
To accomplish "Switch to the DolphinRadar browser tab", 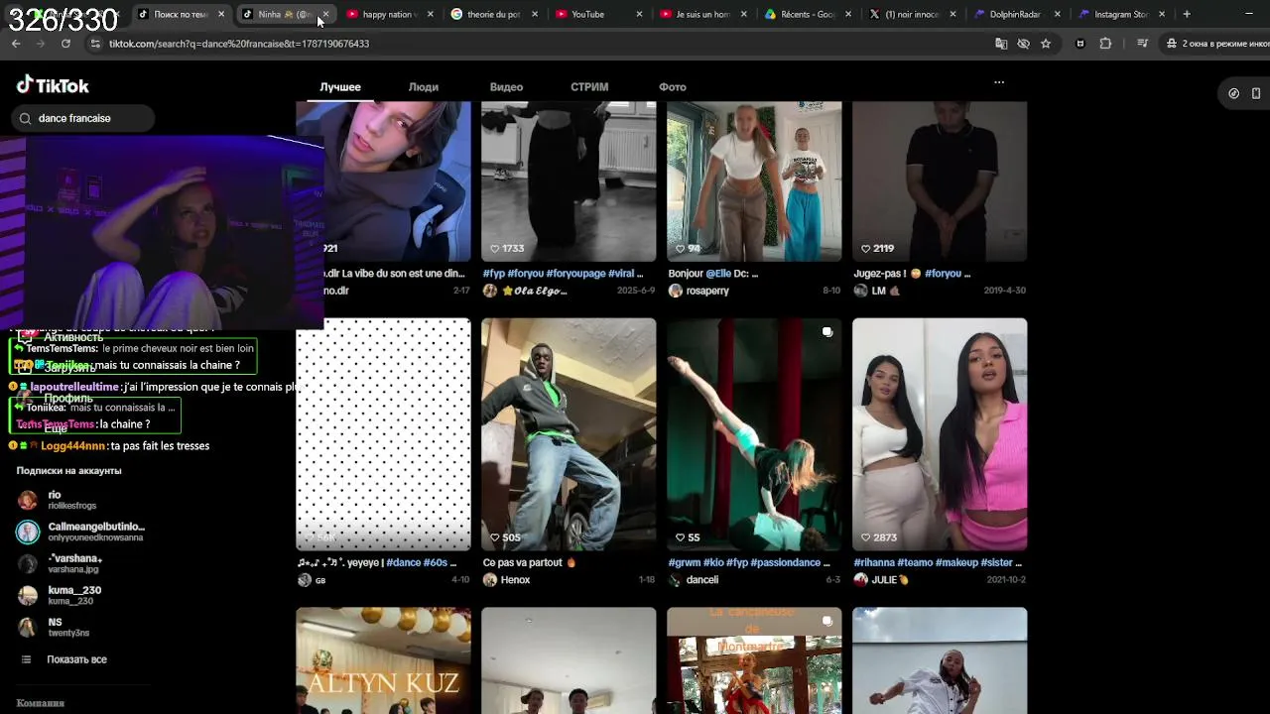I will (1015, 14).
